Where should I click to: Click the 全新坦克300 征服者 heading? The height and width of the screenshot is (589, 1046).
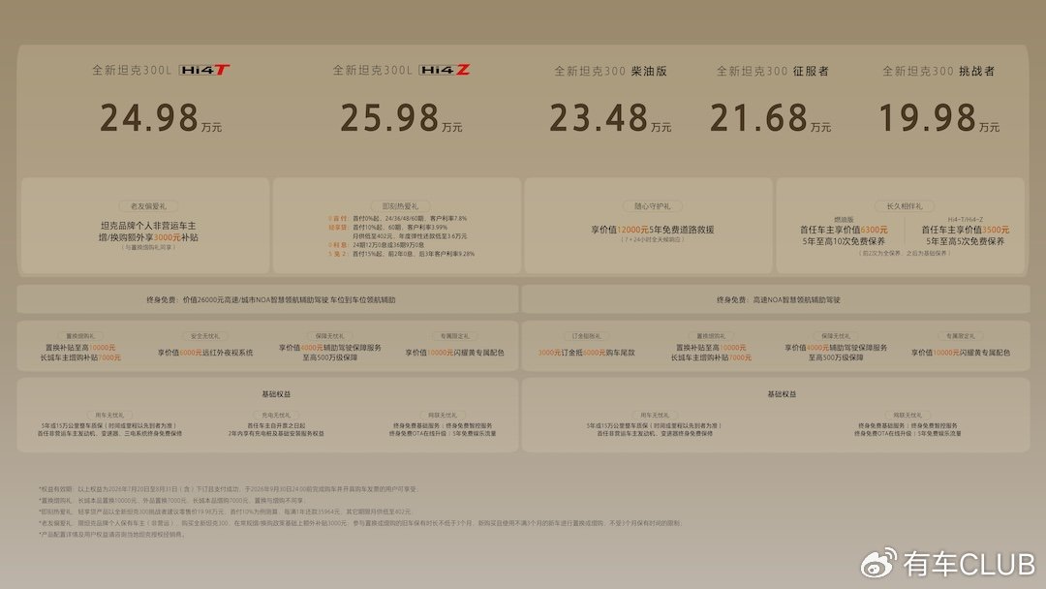(x=773, y=71)
